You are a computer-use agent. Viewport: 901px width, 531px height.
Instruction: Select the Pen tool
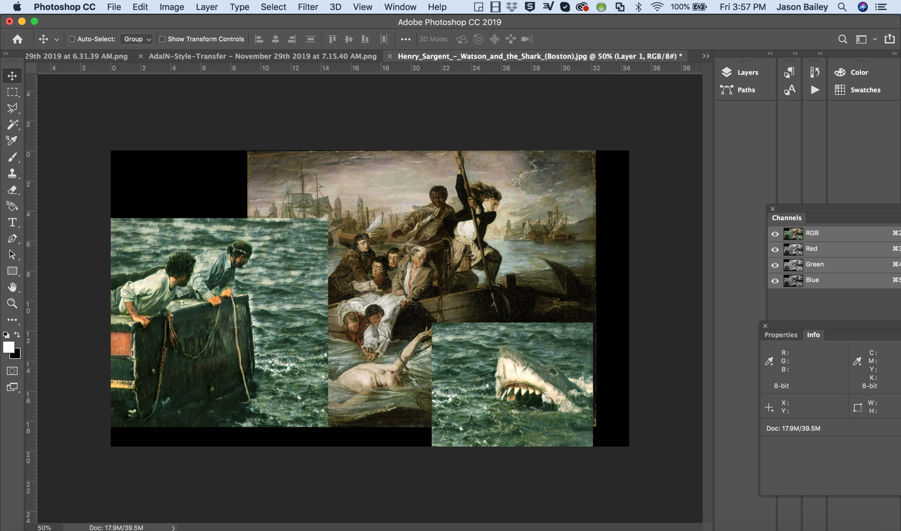[12, 238]
